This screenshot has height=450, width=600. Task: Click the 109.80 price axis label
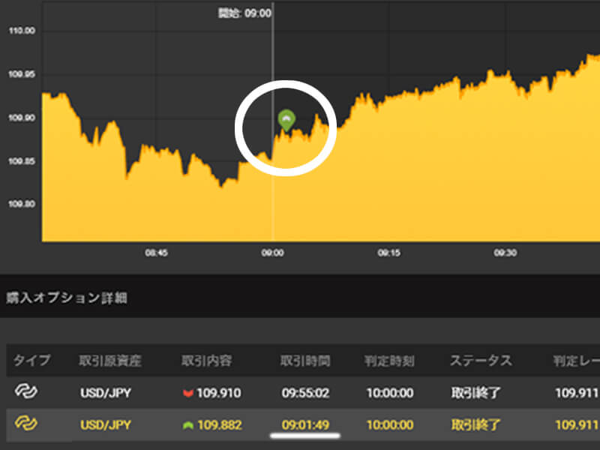pos(22,204)
